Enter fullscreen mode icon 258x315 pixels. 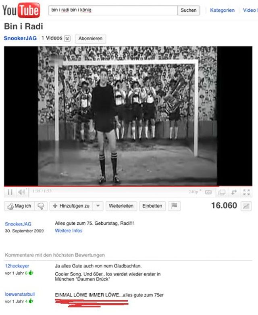246,192
